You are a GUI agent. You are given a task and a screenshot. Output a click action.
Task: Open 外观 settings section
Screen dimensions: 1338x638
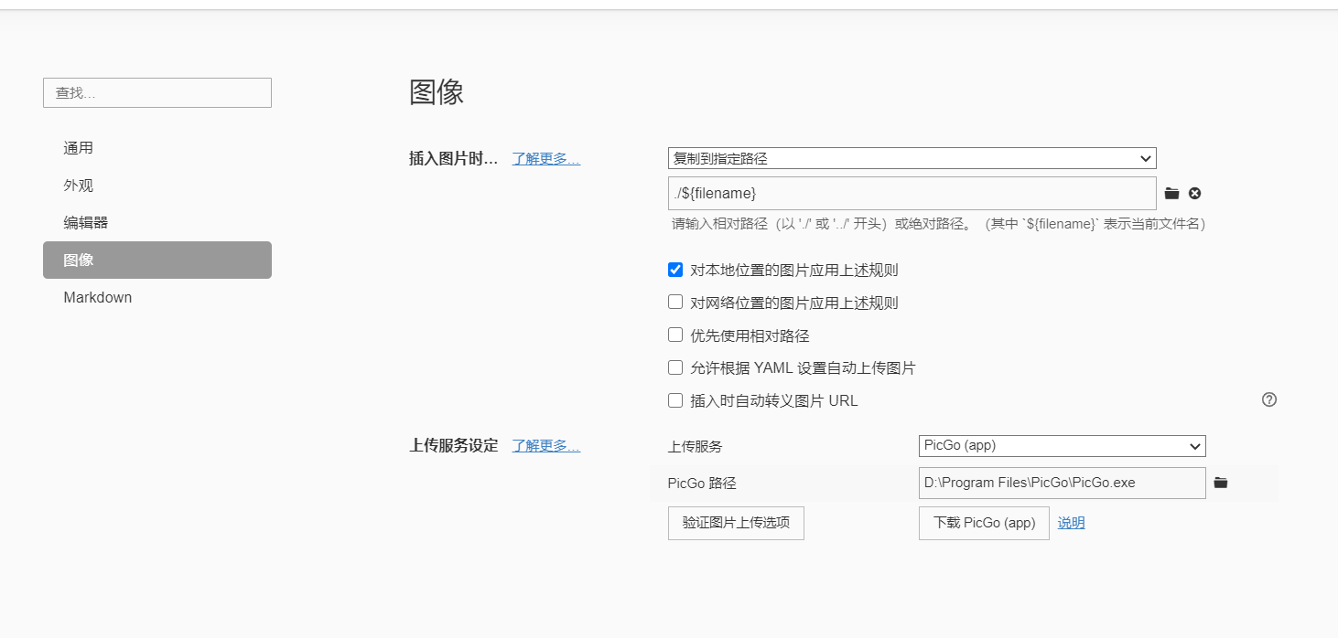coord(157,186)
